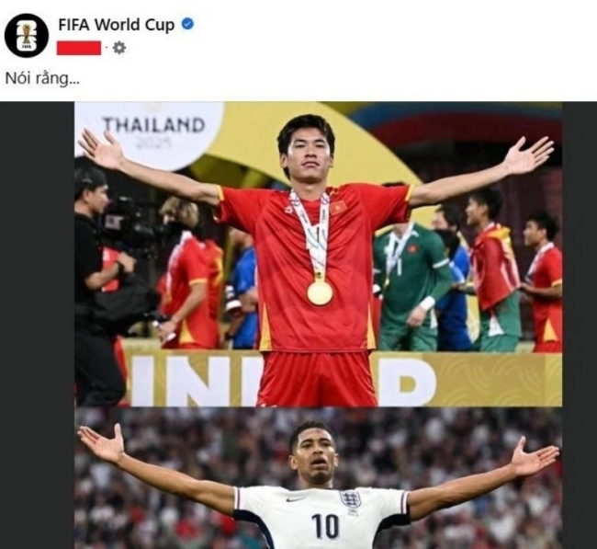Open the FIFA World Cup profile avatar
Image resolution: width=597 pixels, height=549 pixels.
tap(27, 36)
